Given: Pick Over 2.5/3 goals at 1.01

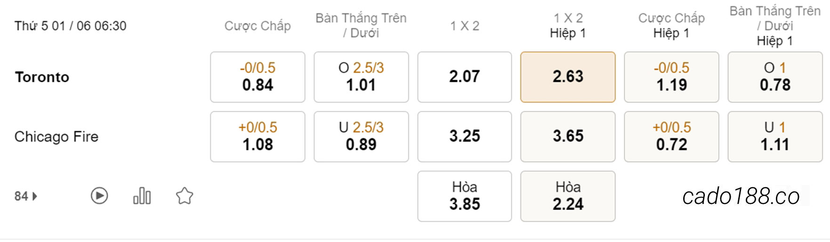Looking at the screenshot, I should point(361,77).
